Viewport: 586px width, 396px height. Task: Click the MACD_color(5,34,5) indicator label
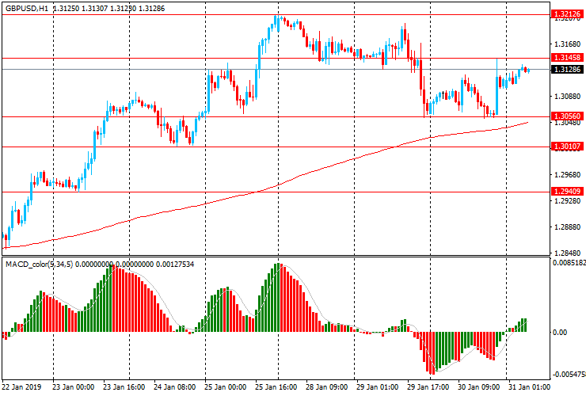40,265
